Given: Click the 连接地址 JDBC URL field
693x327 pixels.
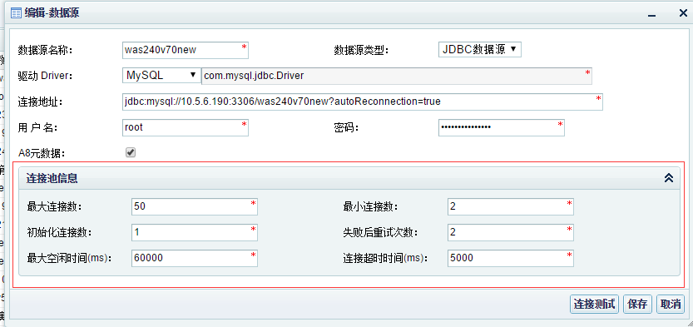Looking at the screenshot, I should click(x=363, y=102).
